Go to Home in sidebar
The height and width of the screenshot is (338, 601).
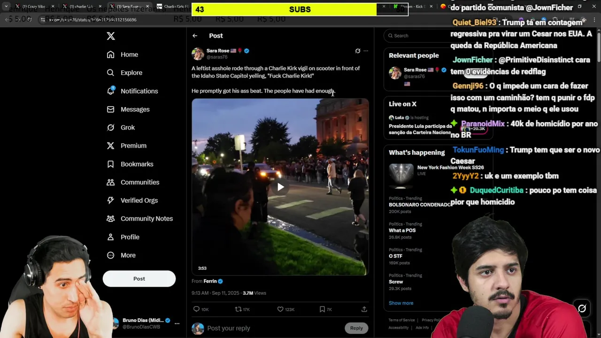pos(123,54)
